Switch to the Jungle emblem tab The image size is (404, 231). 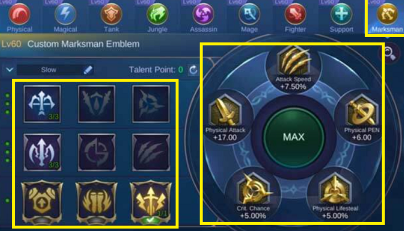tap(157, 17)
